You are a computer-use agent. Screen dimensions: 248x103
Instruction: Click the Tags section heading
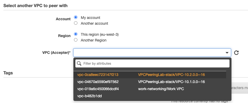8,73
